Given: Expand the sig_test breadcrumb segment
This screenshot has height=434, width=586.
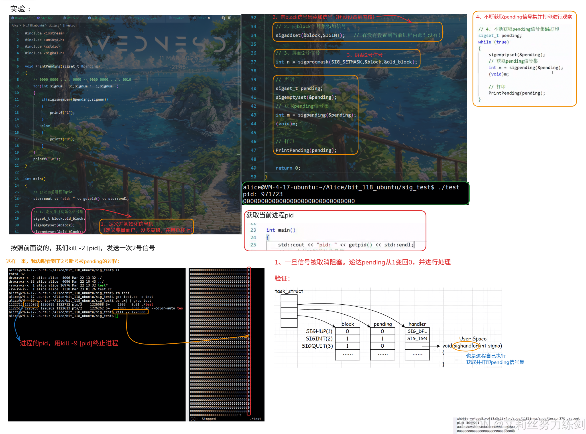Looking at the screenshot, I should pyautogui.click(x=53, y=25).
